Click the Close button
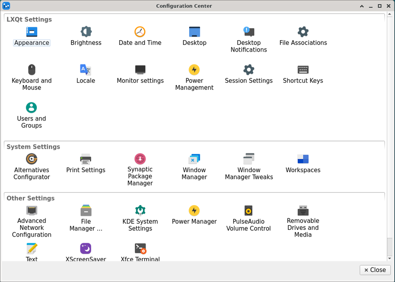The image size is (395, 282). pyautogui.click(x=375, y=270)
